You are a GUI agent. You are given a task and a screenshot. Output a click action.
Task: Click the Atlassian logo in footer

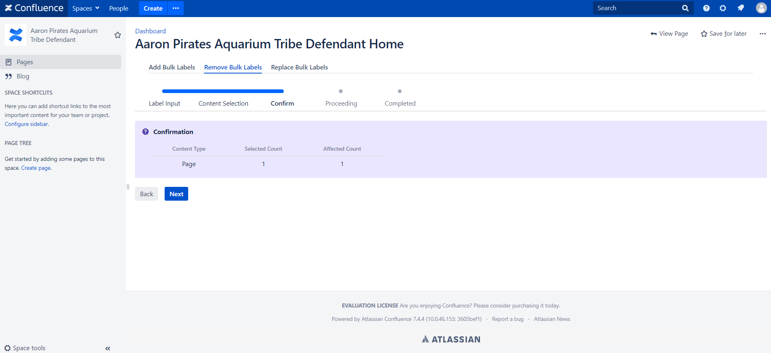(x=451, y=339)
